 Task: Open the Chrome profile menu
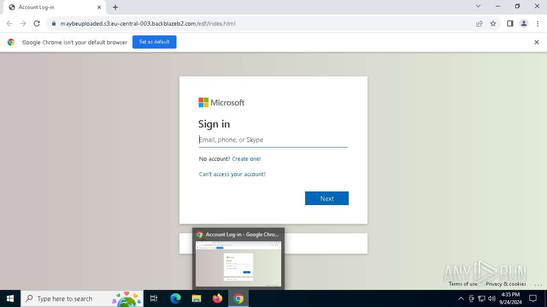tap(524, 23)
